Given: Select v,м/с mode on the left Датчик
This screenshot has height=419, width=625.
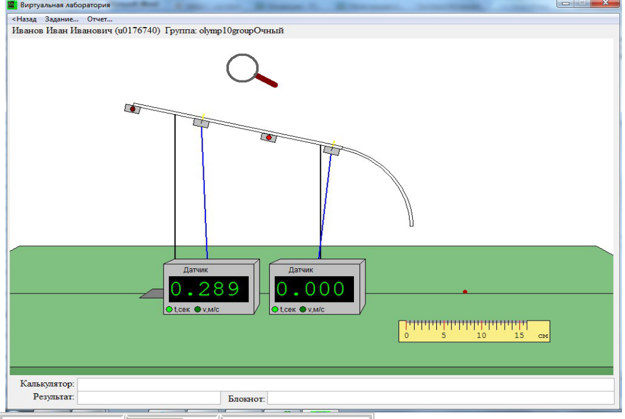Looking at the screenshot, I should click(197, 310).
